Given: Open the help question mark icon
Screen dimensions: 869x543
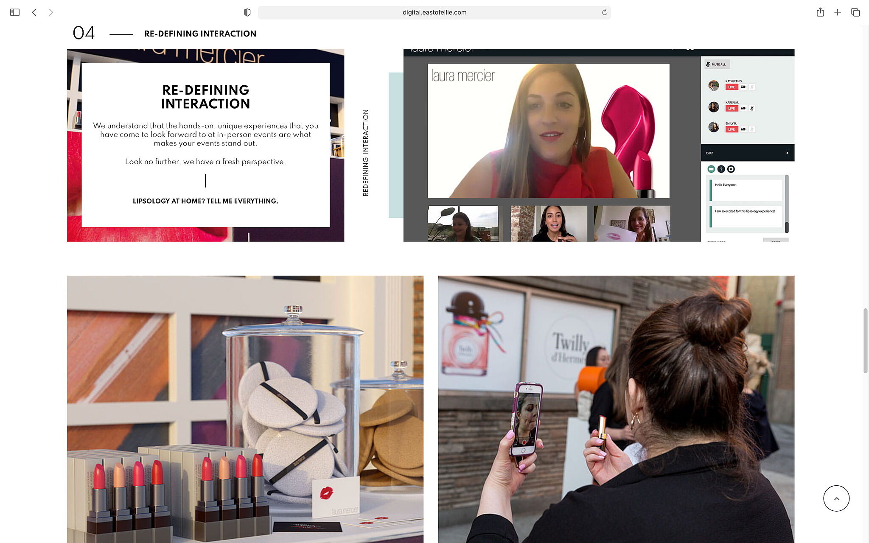Looking at the screenshot, I should click(721, 169).
